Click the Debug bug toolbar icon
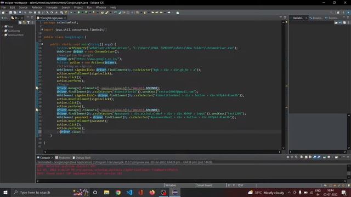Screen dimensions: 351x197 (x=71, y=13)
